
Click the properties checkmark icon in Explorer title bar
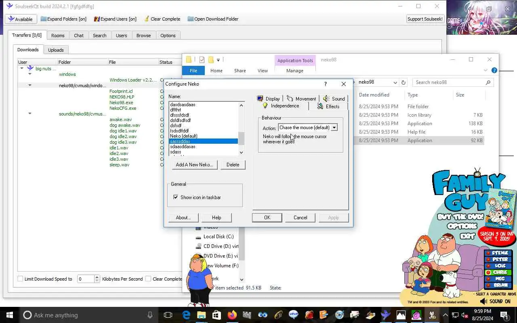tap(202, 60)
